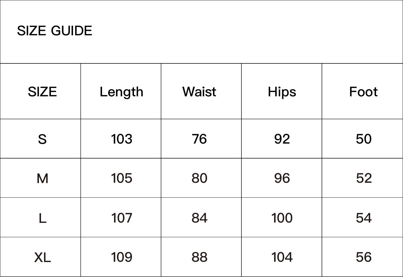Click the L size row label
Viewport: 403px width, 277px height.
pos(42,218)
